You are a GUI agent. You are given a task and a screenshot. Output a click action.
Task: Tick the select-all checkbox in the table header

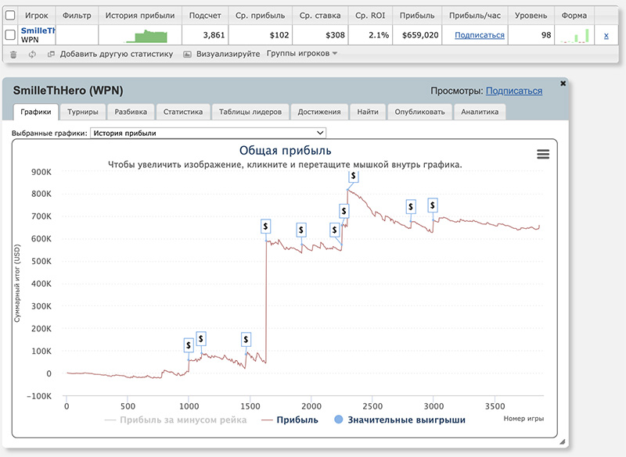pos(10,15)
